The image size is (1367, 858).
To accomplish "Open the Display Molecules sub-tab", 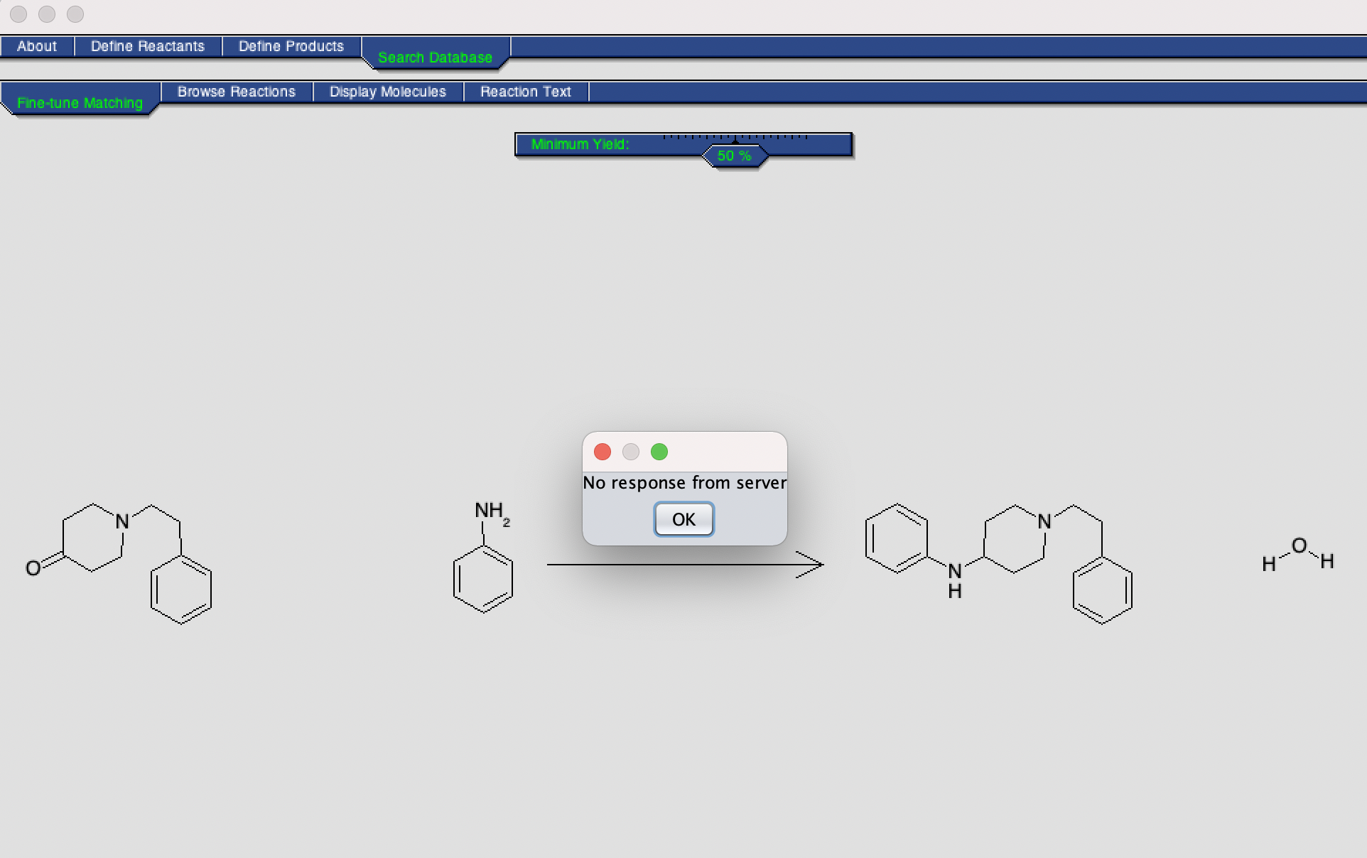I will (x=388, y=92).
